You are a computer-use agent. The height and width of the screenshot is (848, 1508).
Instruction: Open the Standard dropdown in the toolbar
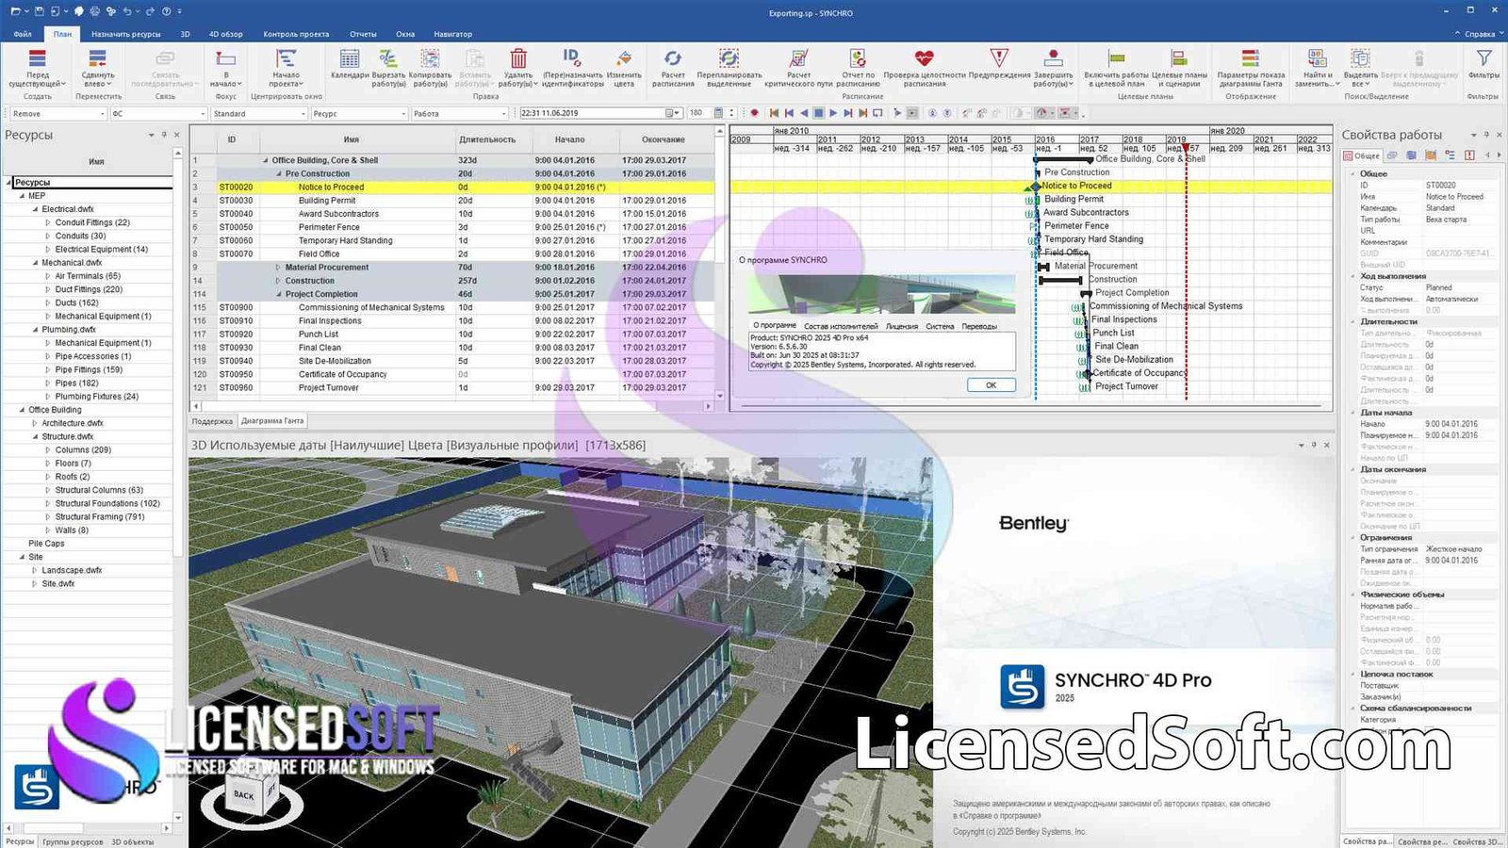click(x=303, y=113)
